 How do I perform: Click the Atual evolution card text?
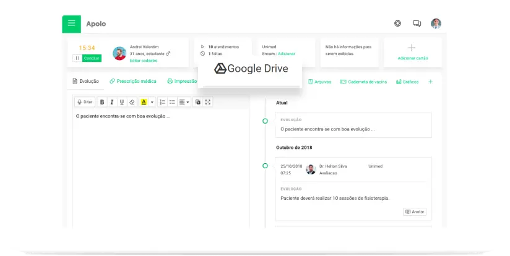click(x=327, y=129)
